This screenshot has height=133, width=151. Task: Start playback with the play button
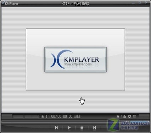69,128
